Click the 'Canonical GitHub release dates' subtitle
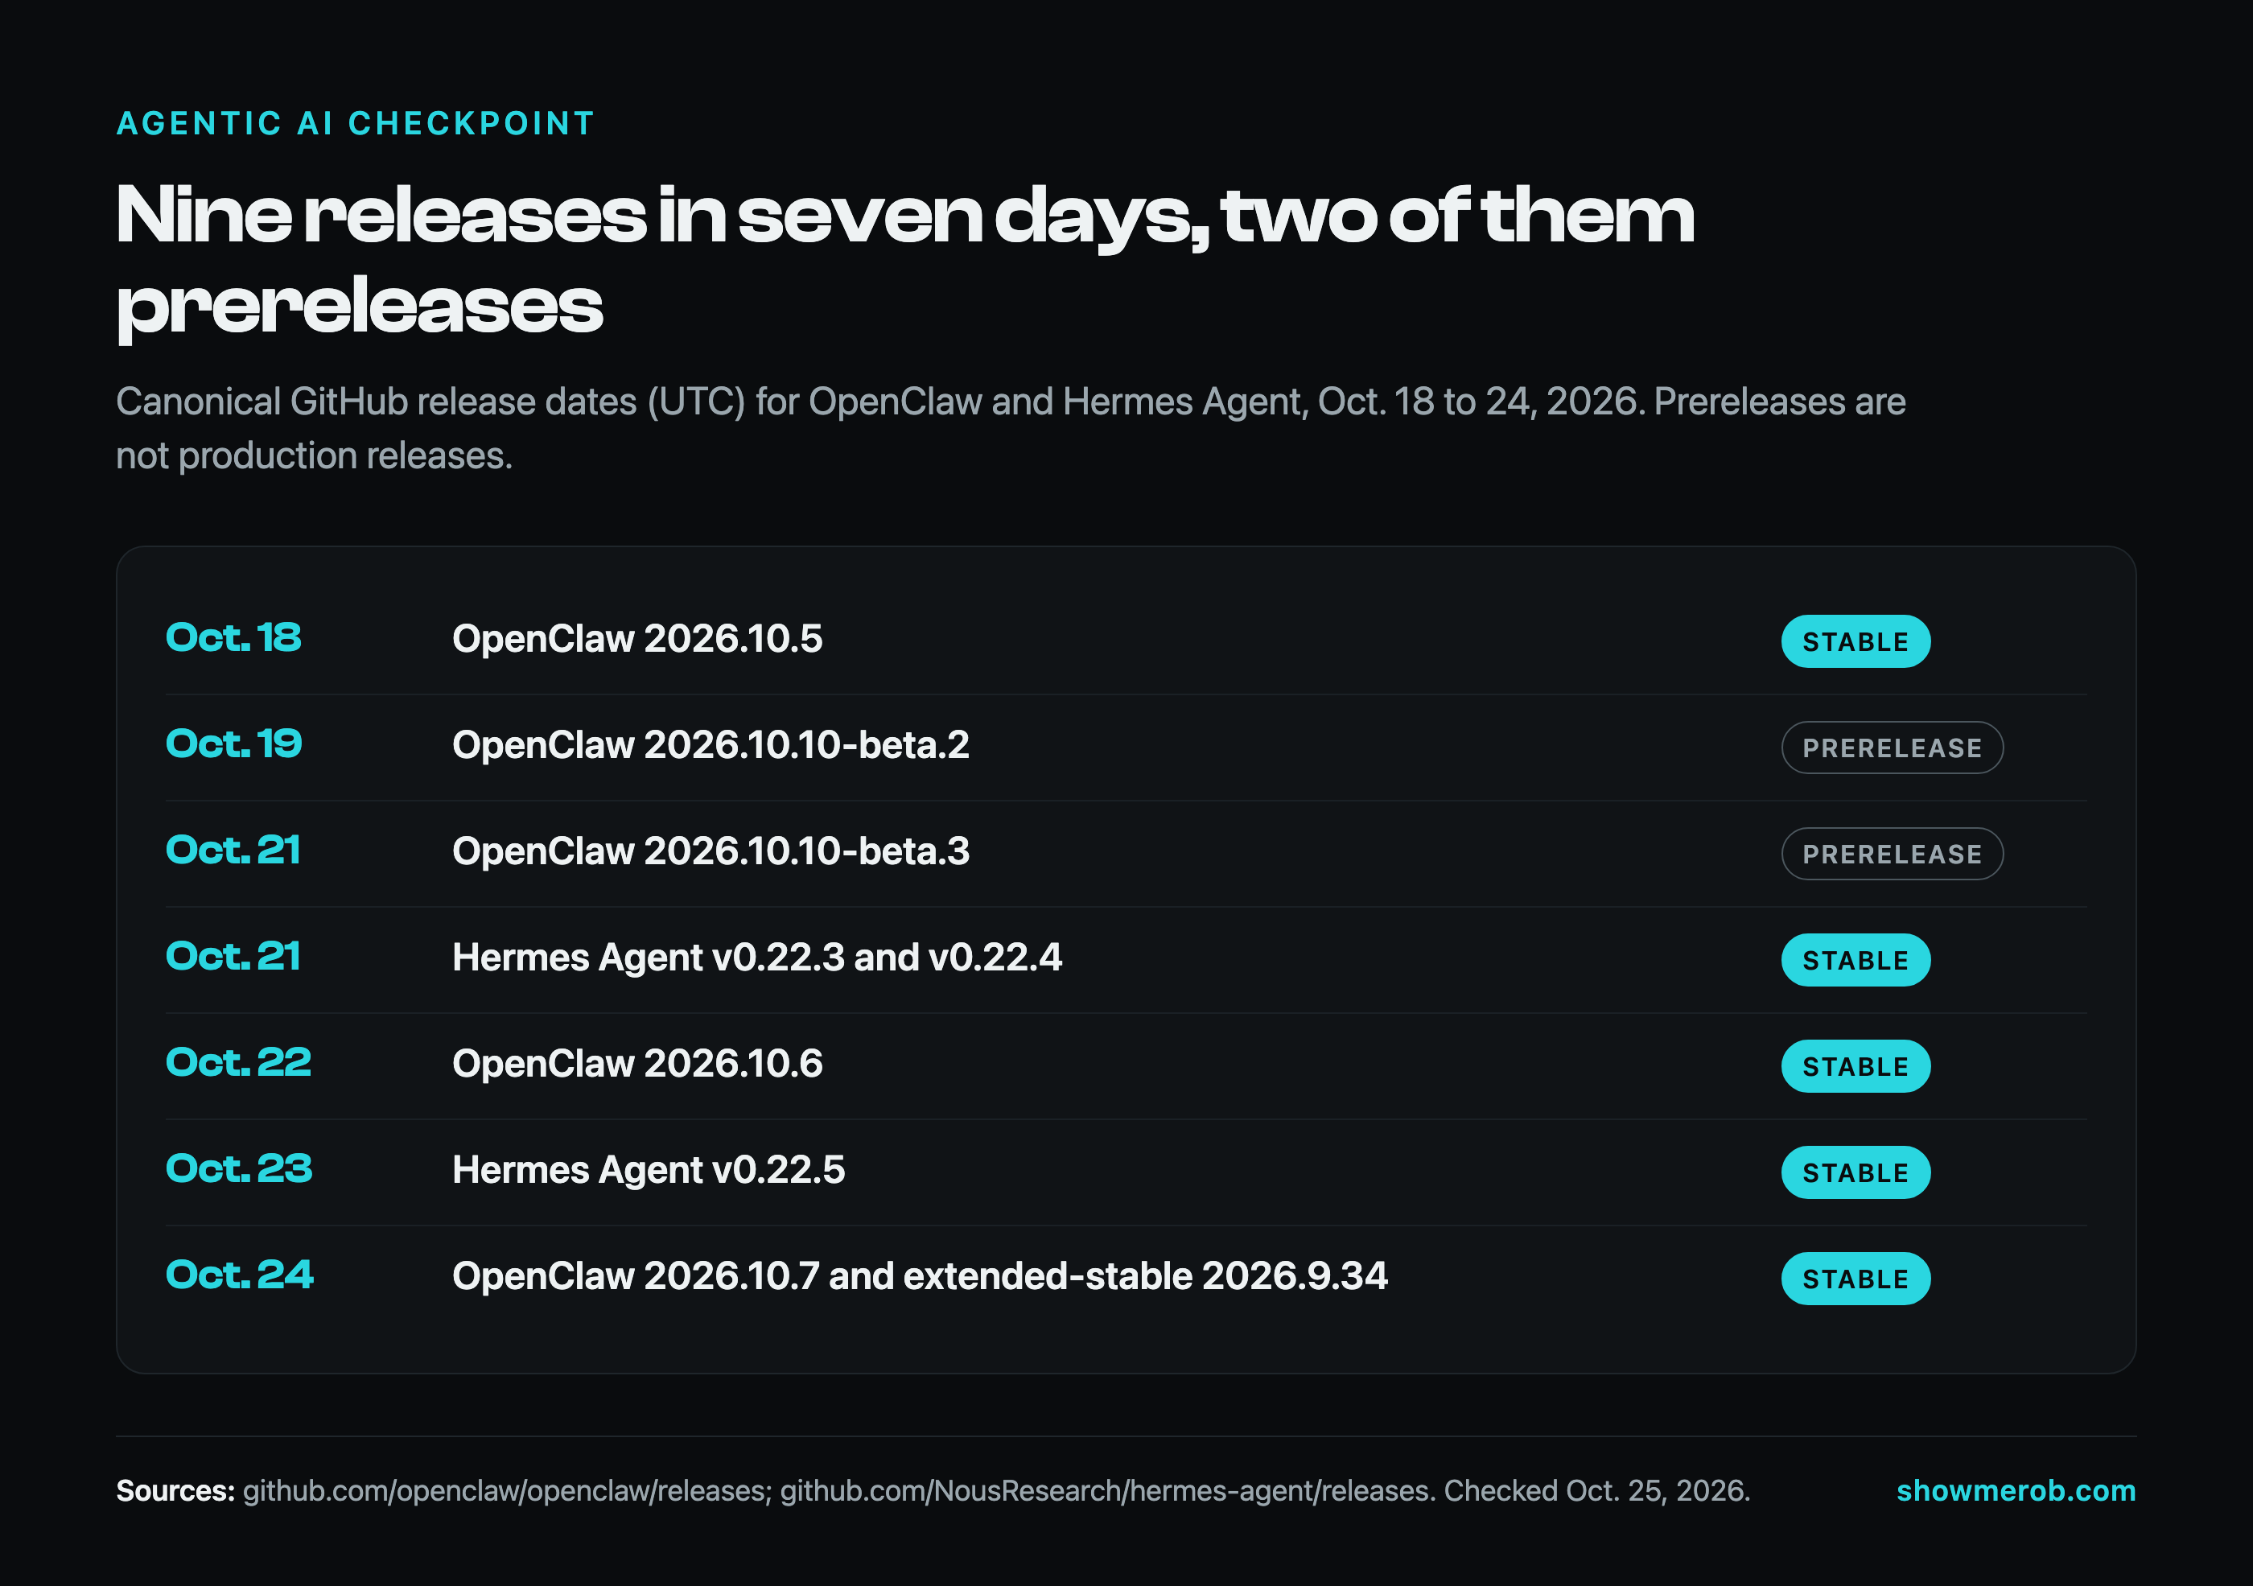2253x1586 pixels. (1011, 428)
